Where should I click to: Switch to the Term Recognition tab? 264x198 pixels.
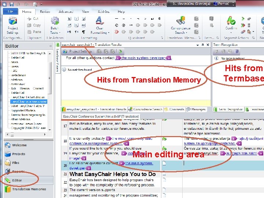(228, 109)
